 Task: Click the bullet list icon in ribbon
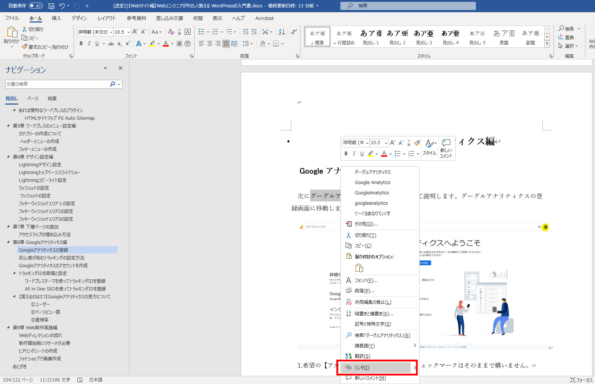pos(201,32)
